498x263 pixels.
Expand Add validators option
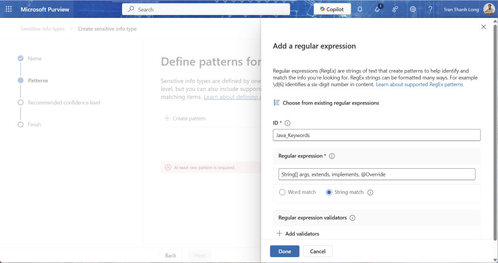pos(298,234)
